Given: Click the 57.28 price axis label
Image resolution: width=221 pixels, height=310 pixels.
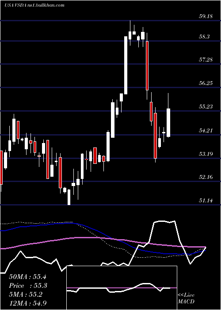Looking at the screenshot, I should [x=206, y=60].
